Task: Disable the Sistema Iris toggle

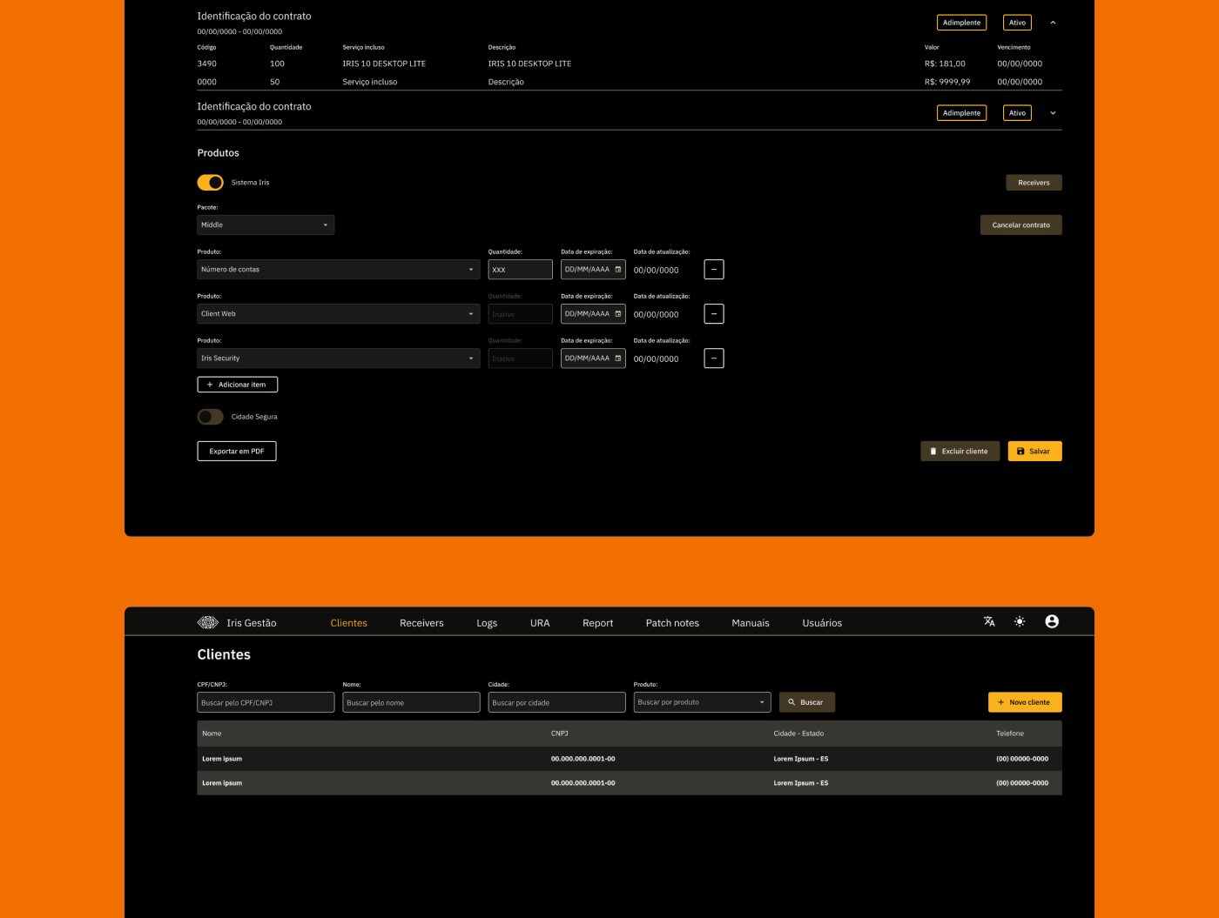Action: [210, 183]
